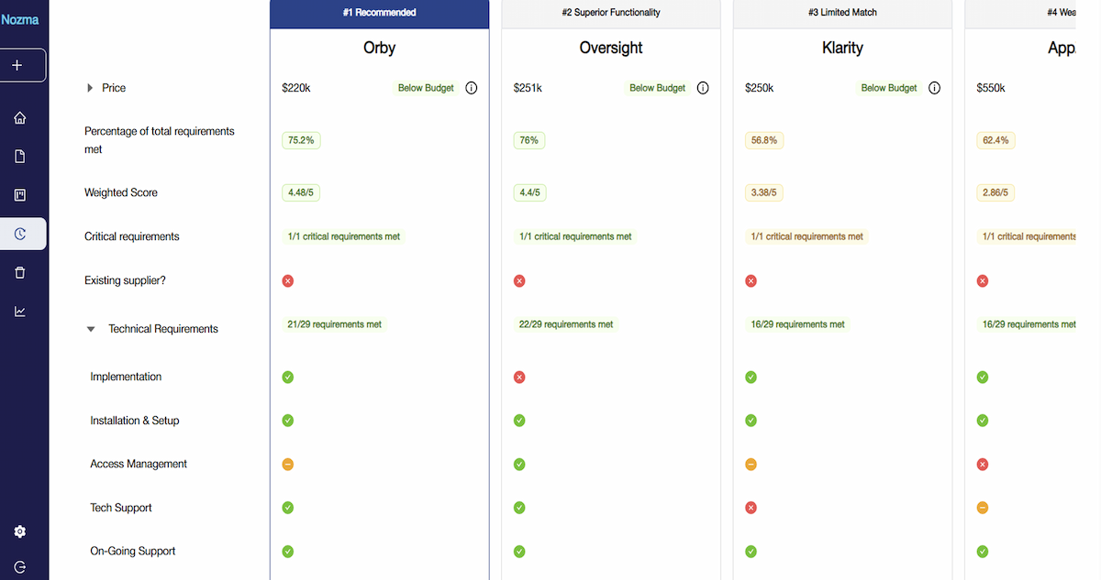Open the kanban board icon in sidebar
Screen dimensions: 1101x580
(20, 195)
